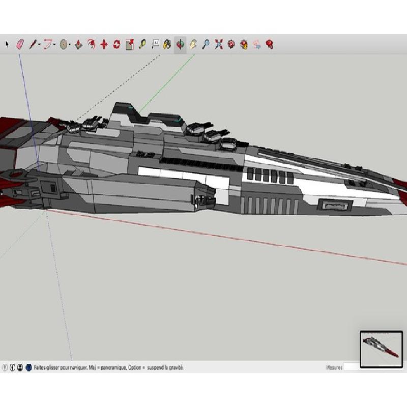
Task: Activate the Push/Pull tool
Action: point(78,45)
